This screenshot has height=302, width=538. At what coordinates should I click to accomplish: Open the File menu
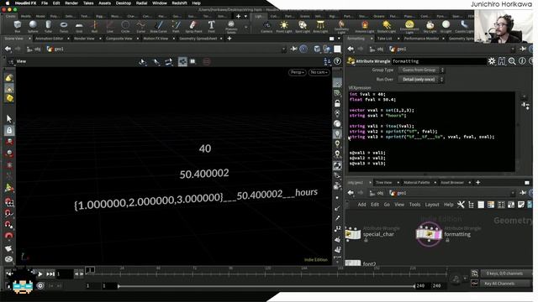click(x=45, y=3)
